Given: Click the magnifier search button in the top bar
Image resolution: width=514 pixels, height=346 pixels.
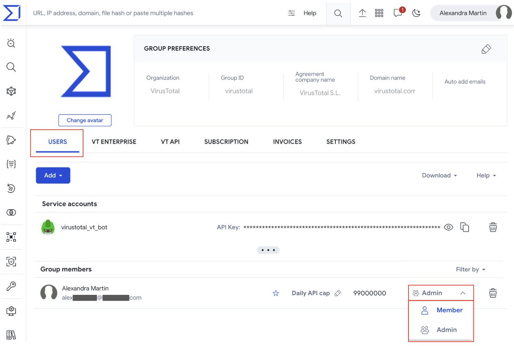Looking at the screenshot, I should [x=338, y=13].
